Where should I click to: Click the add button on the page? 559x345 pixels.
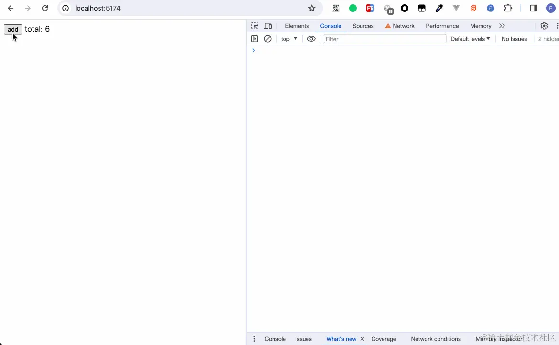point(13,29)
